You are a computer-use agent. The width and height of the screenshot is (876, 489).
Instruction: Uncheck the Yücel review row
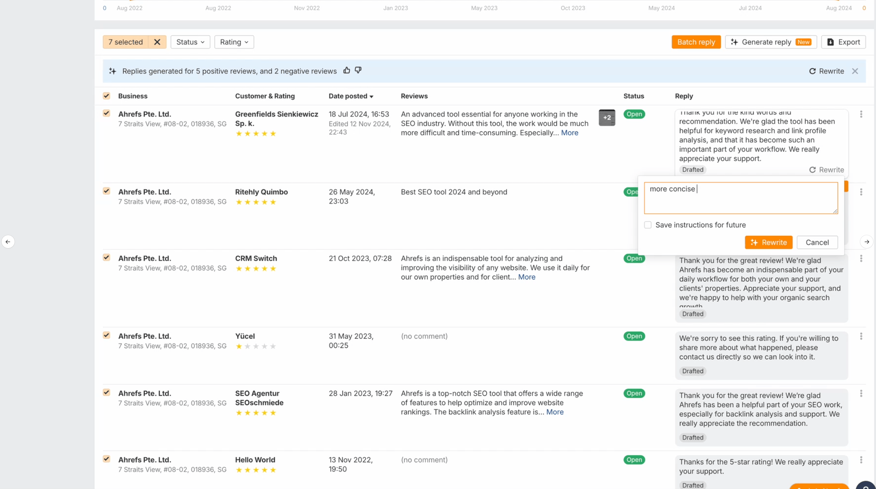106,335
